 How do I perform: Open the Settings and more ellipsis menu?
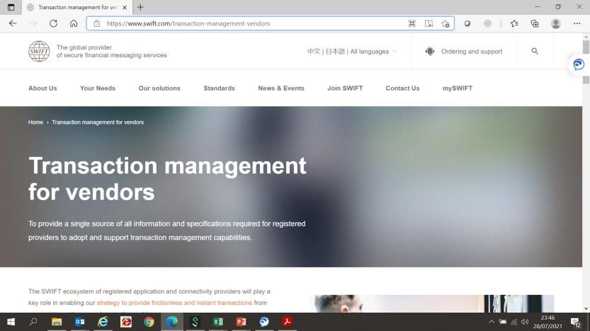coord(577,23)
